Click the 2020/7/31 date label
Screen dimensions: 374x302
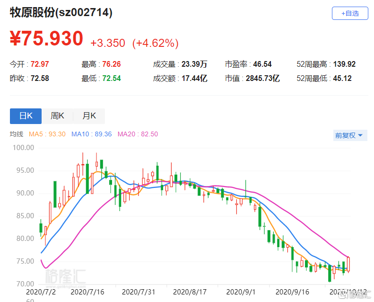tap(139, 292)
